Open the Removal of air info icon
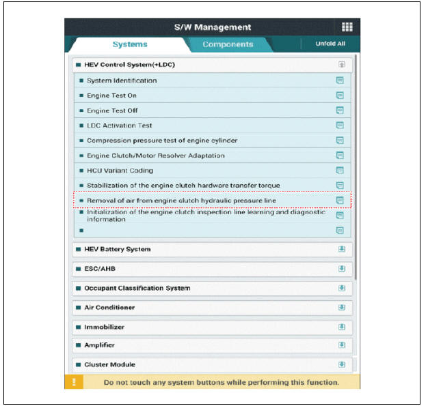Image resolution: width=428 pixels, height=406 pixels. tap(340, 201)
